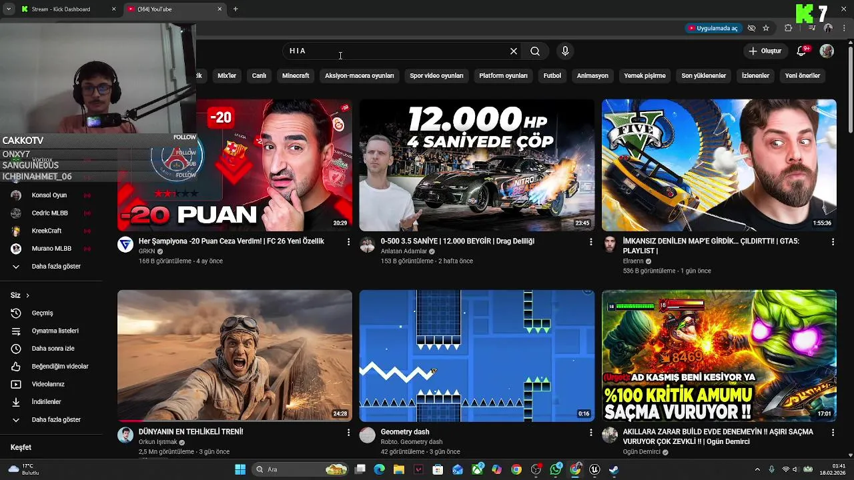Image resolution: width=854 pixels, height=480 pixels.
Task: Open the Chrome extensions puzzle icon
Action: click(x=789, y=28)
